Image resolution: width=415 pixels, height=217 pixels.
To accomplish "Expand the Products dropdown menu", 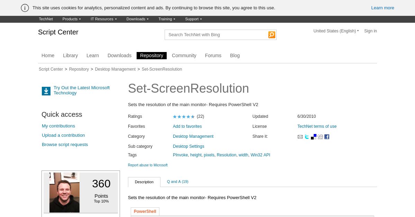I will [x=72, y=19].
